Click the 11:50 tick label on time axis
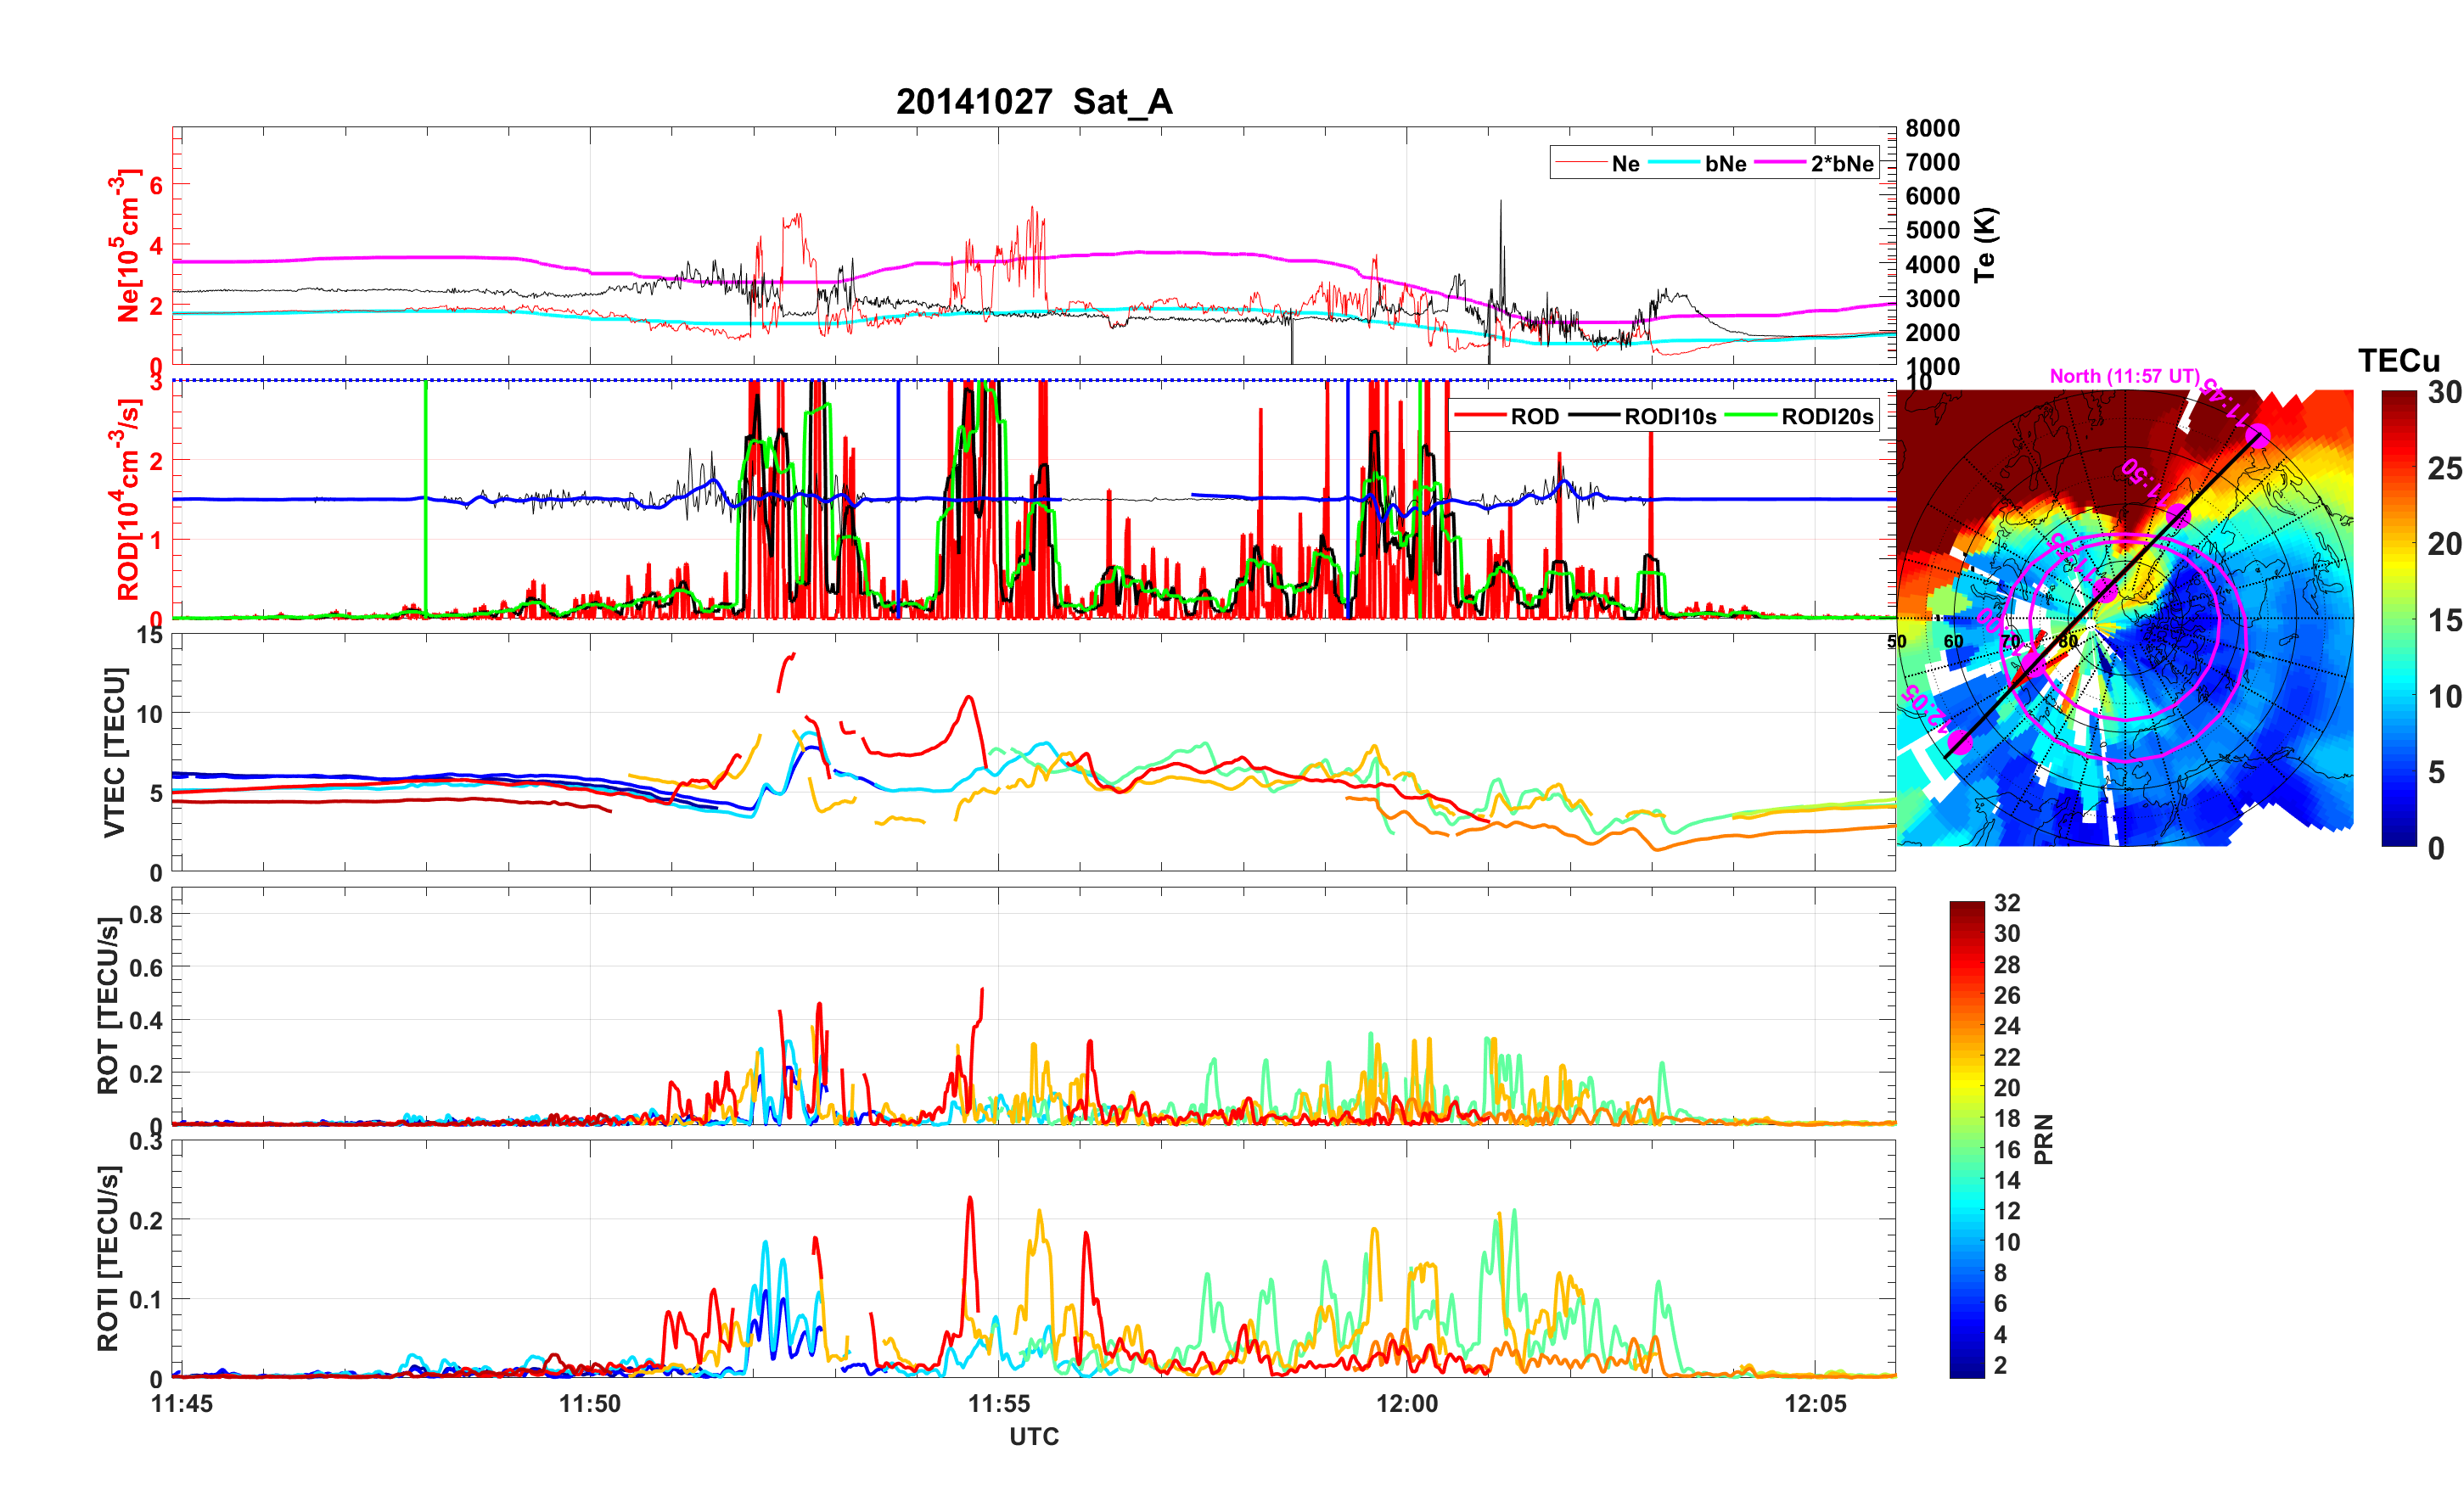This screenshot has width=2464, height=1490. 589,1403
